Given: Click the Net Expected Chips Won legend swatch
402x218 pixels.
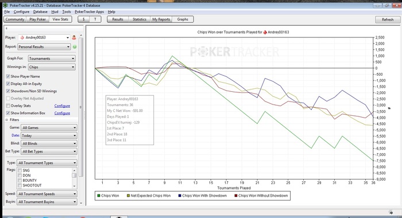Looking at the screenshot, I should click(128, 196).
